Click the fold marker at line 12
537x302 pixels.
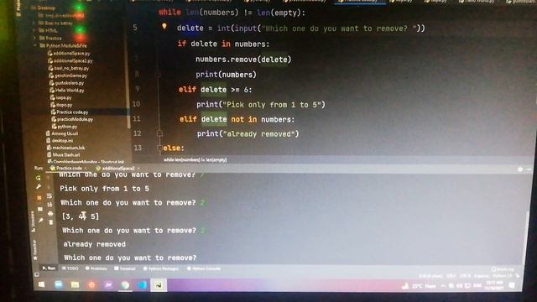[159, 133]
